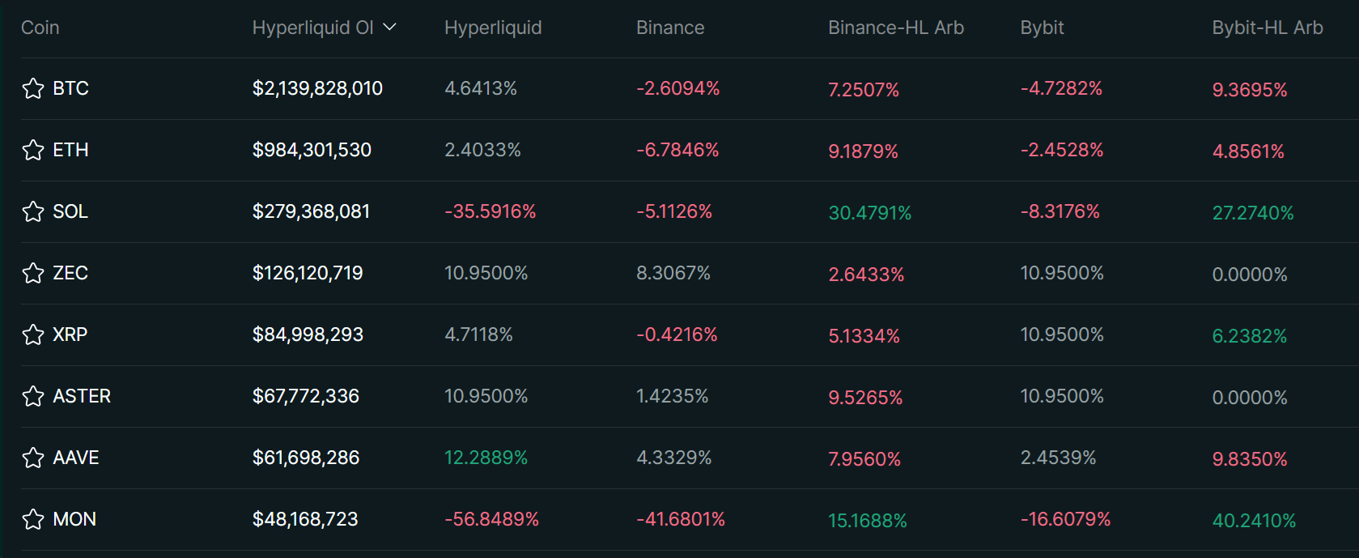Sort by Bybit-HL Arb column
Image resolution: width=1359 pixels, height=558 pixels.
coord(1267,28)
